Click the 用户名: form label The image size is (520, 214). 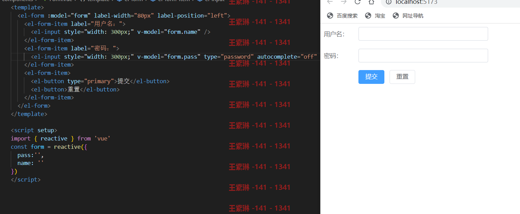(x=334, y=34)
